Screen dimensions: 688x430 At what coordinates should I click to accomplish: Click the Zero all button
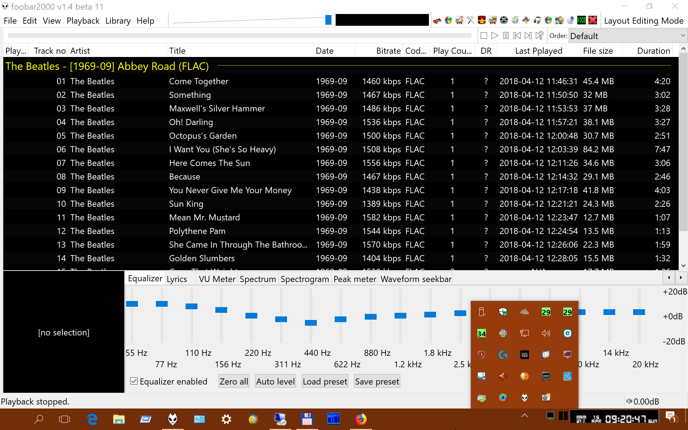pyautogui.click(x=234, y=382)
